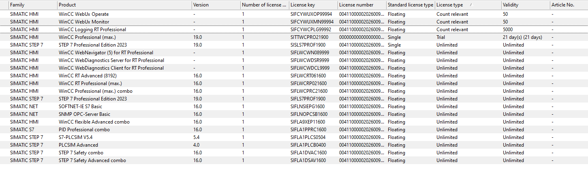Image resolution: width=588 pixels, height=173 pixels.
Task: Select the WinCC Professional (max.) trial license
Action: point(294,37)
